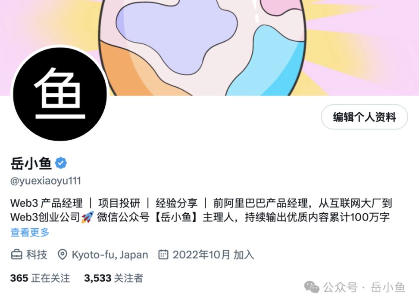Screen dimensions: 419x304
Task: Click the 岳小鱼 display name
Action: point(31,163)
